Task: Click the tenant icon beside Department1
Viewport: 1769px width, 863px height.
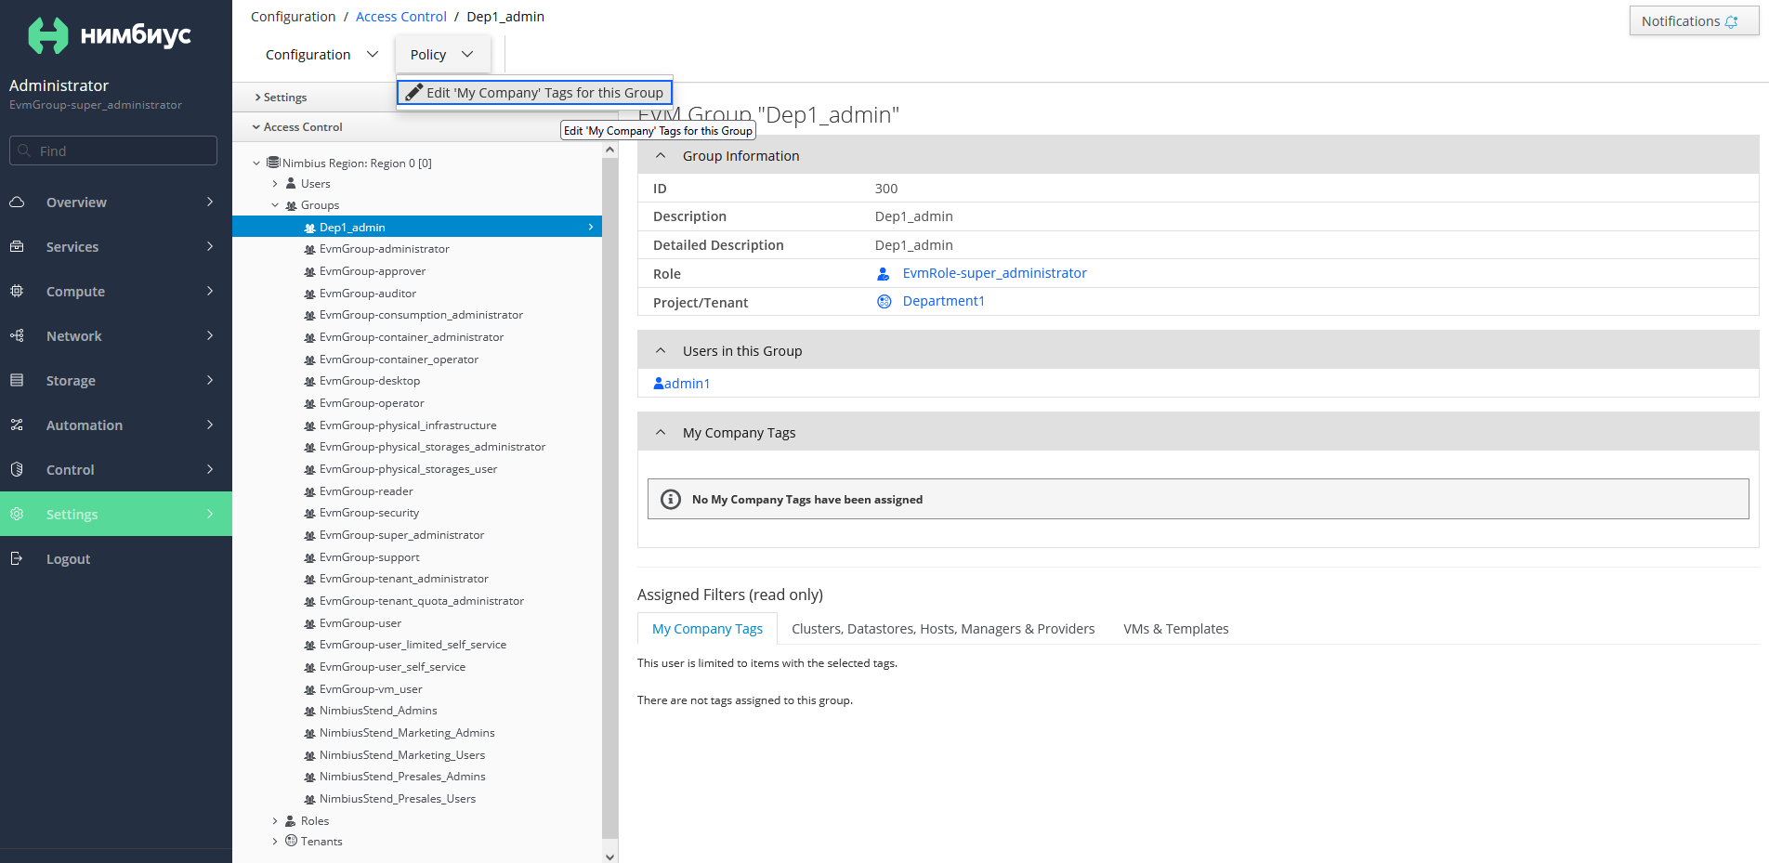Action: 884,301
